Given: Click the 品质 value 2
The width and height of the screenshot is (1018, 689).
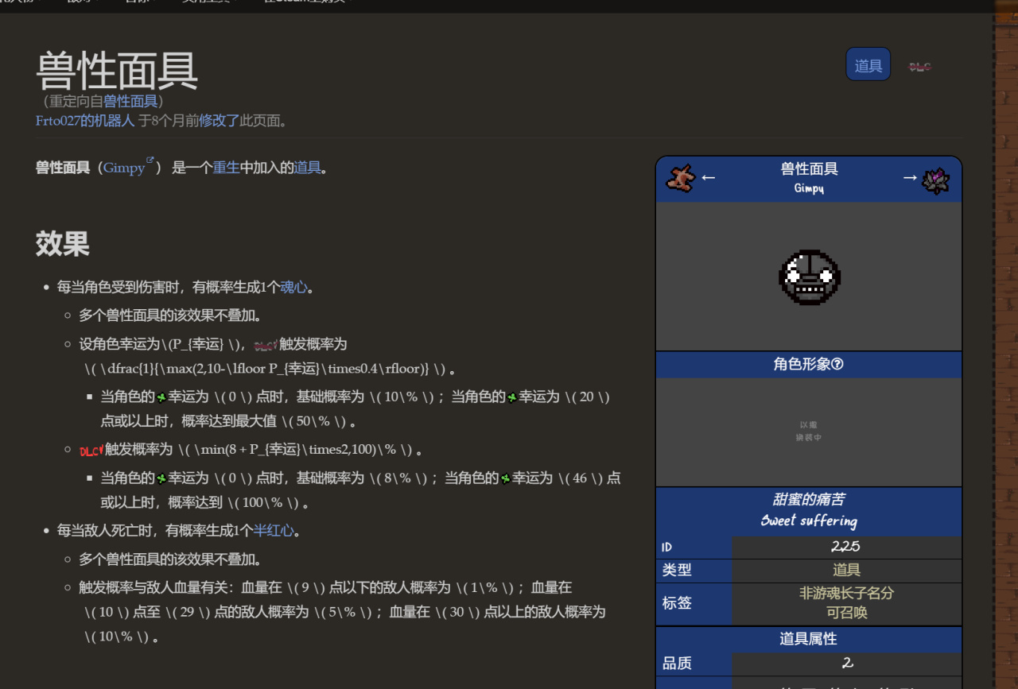Looking at the screenshot, I should [x=847, y=663].
